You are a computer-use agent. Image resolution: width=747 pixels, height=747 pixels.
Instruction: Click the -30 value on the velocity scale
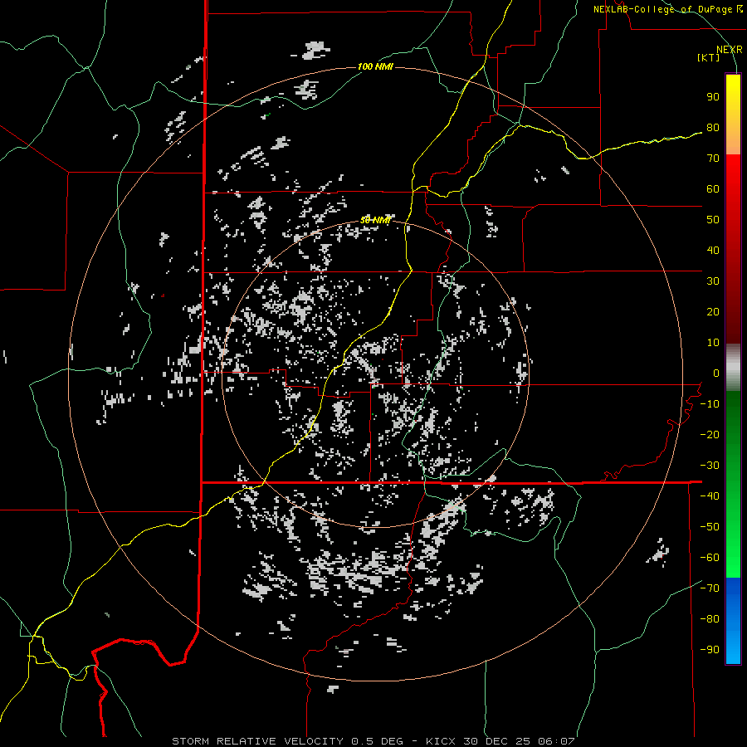coord(710,466)
